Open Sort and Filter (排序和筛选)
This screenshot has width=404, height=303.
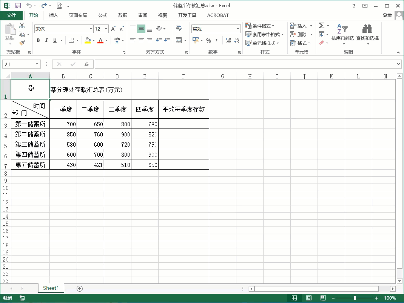tap(342, 33)
